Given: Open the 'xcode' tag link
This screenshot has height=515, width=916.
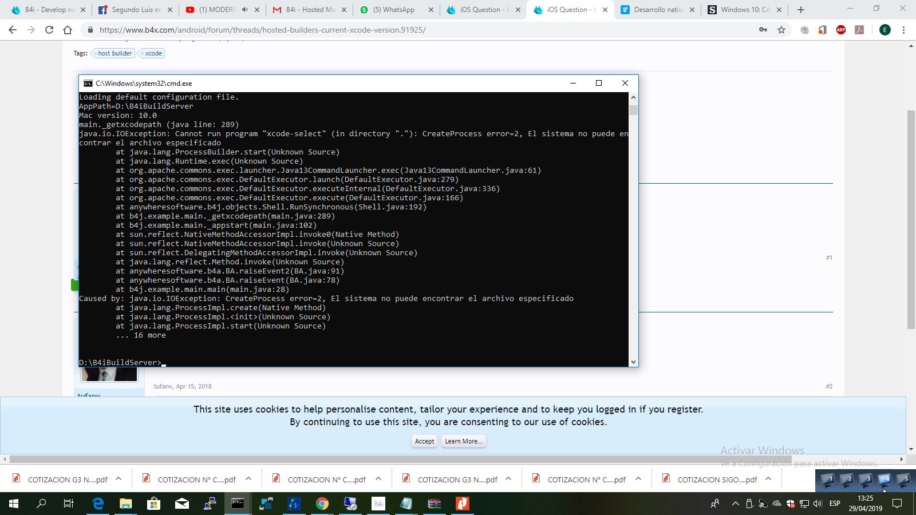Looking at the screenshot, I should point(151,53).
